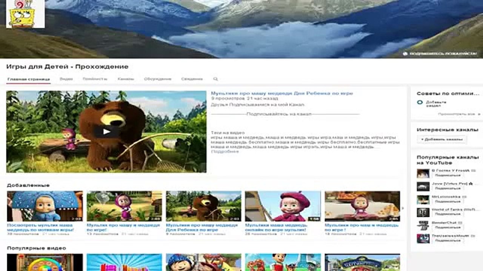Viewport: 483px width, 271px height.
Task: Open popular thumbnail with puppy characters
Action: pos(283,262)
